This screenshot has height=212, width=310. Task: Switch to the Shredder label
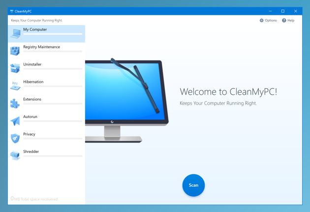pyautogui.click(x=31, y=151)
